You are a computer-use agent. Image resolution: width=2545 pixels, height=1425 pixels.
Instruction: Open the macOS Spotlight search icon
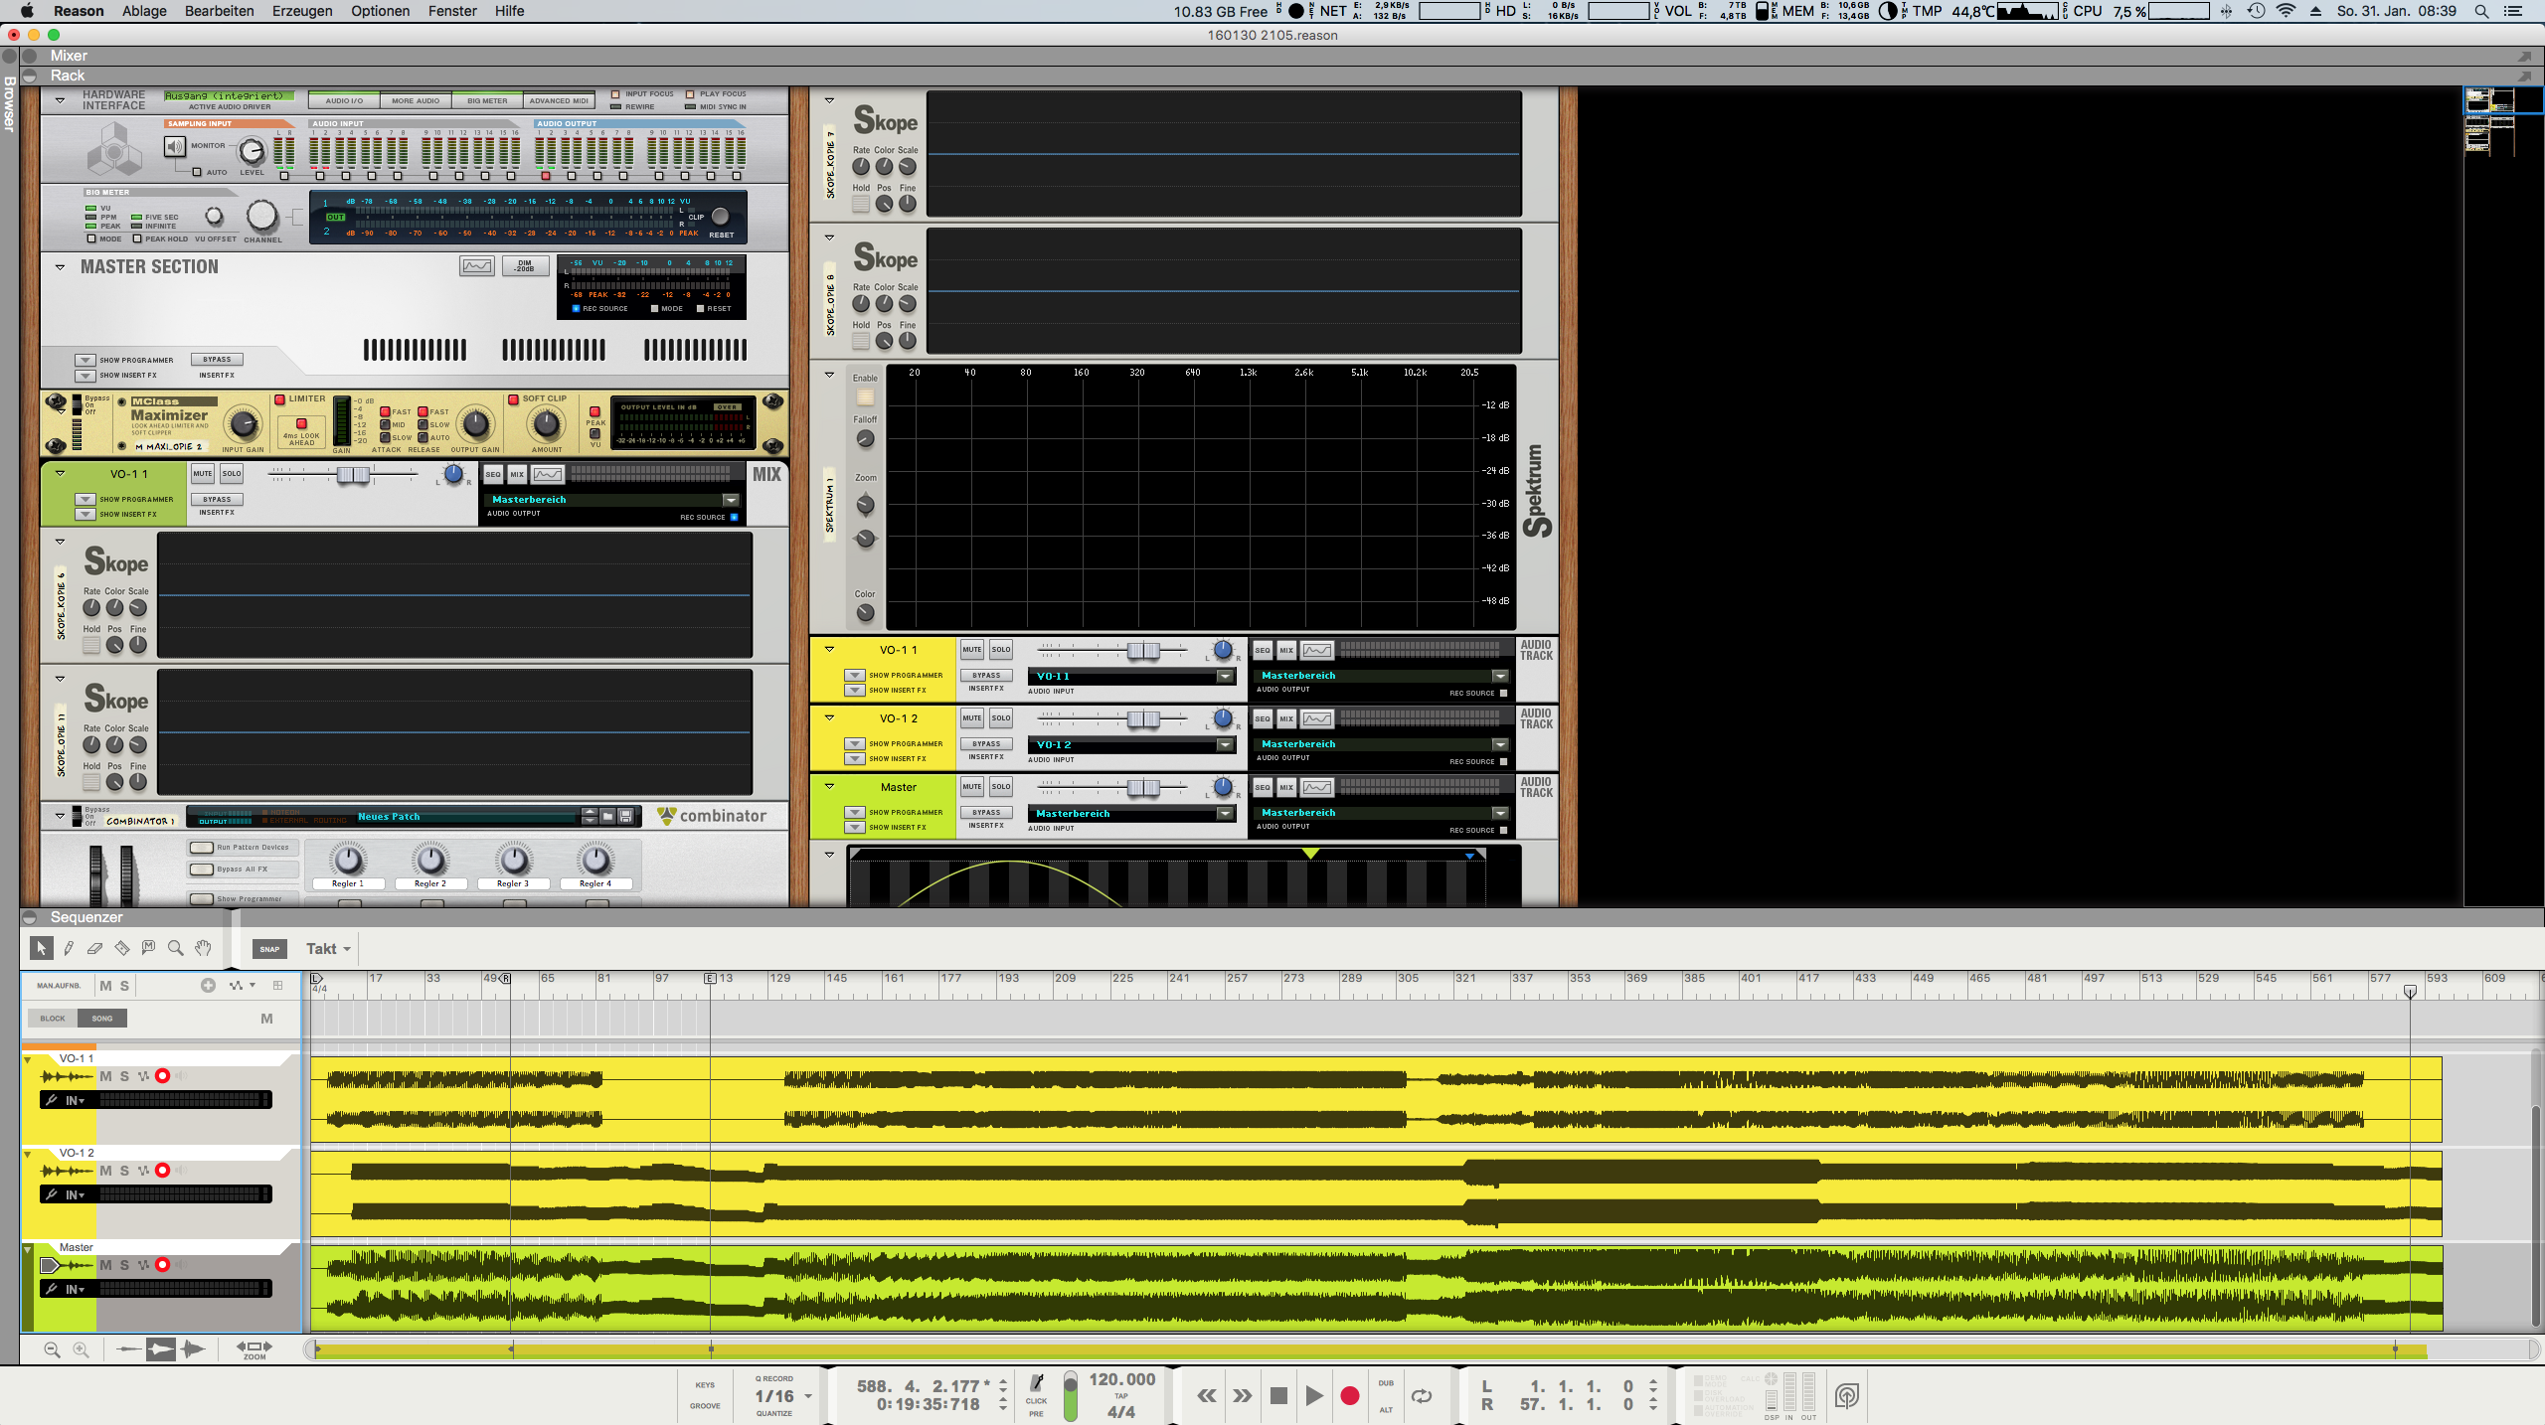(x=2481, y=11)
